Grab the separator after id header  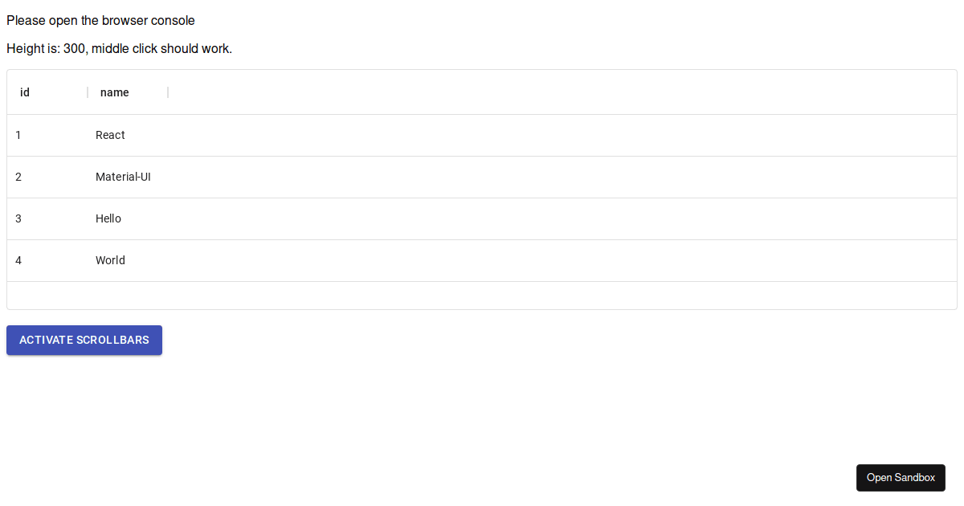88,92
